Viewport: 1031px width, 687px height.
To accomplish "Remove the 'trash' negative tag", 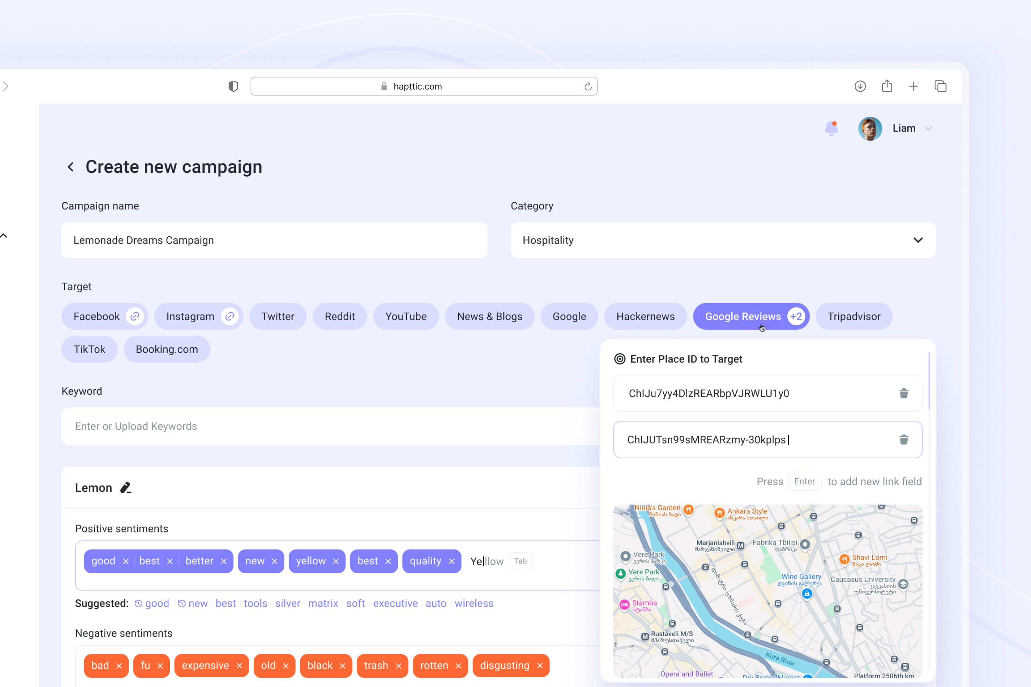I will [x=398, y=666].
